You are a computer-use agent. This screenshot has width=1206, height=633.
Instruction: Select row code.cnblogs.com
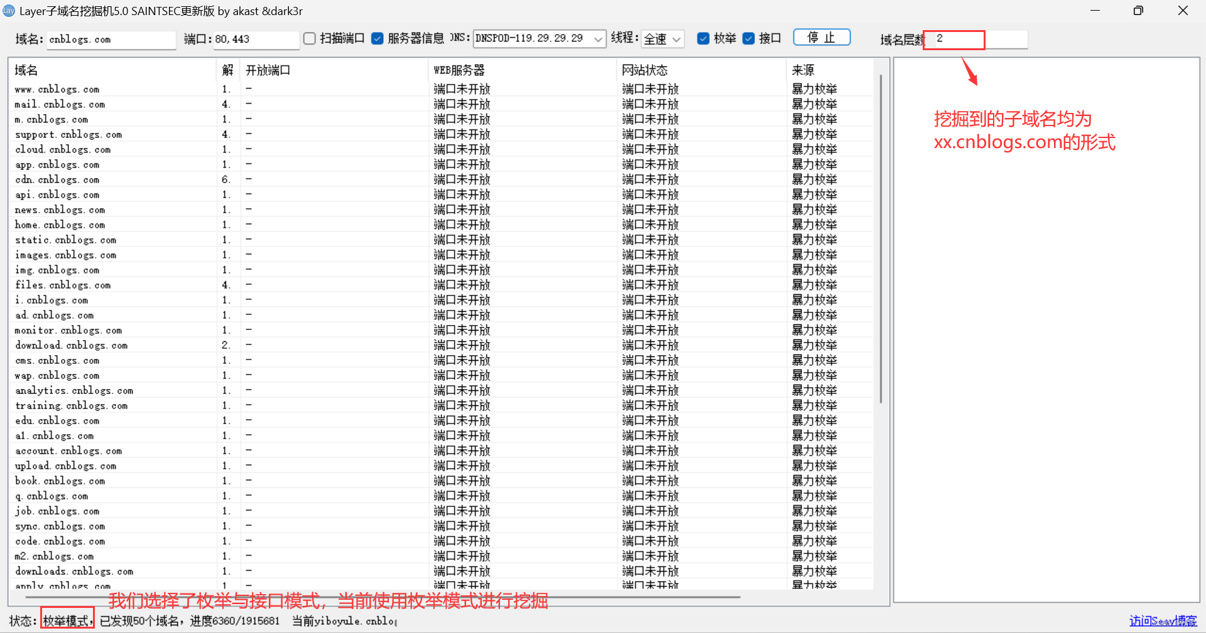pos(442,541)
